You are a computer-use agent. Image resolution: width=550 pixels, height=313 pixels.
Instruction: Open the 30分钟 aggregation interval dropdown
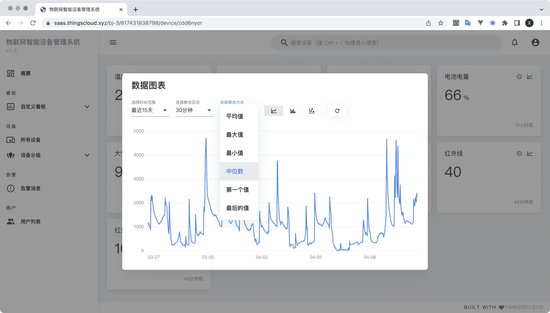193,110
